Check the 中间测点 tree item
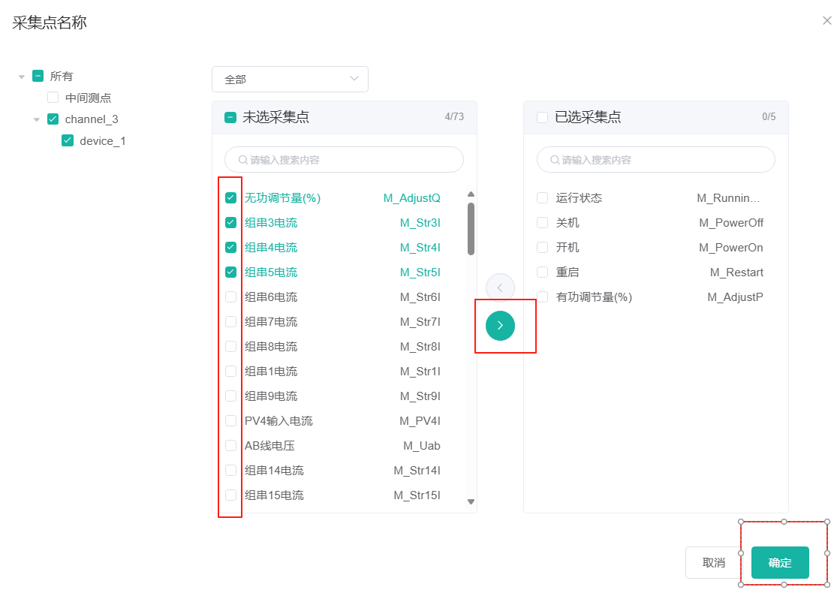 53,98
